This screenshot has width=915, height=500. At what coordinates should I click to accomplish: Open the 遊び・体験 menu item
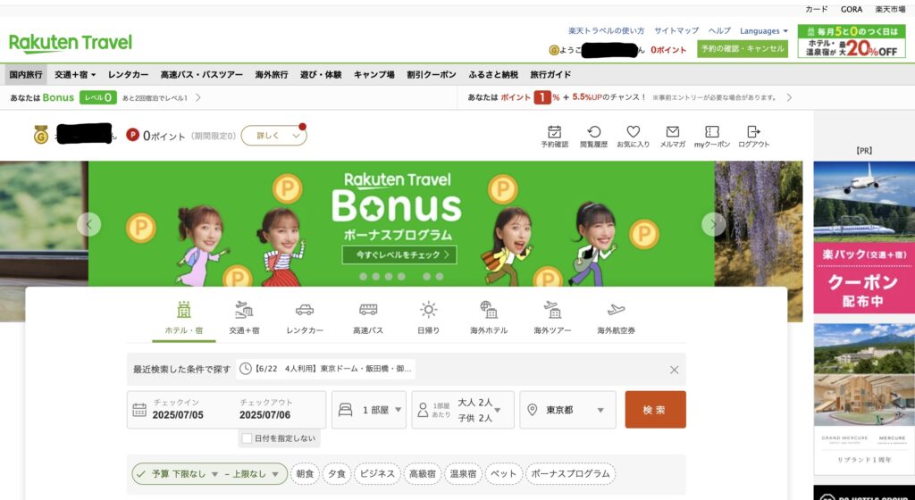pos(321,75)
